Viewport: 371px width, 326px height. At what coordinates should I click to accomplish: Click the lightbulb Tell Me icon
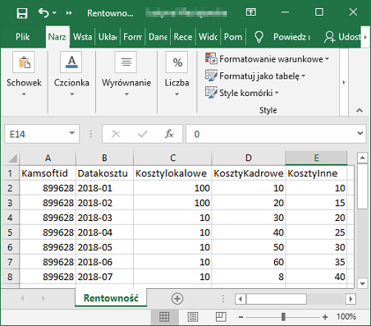(x=259, y=37)
